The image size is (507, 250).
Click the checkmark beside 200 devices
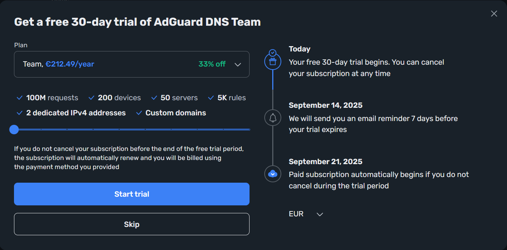(91, 98)
